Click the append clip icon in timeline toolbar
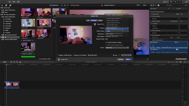Screen dimensions: 189x106 pyautogui.click(x=17, y=62)
